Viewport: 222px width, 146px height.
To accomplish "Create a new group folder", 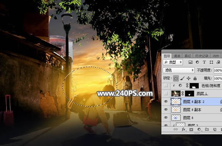I will click(x=207, y=129).
